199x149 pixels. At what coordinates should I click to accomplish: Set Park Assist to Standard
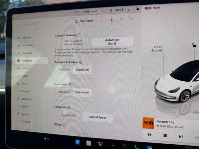point(63,92)
